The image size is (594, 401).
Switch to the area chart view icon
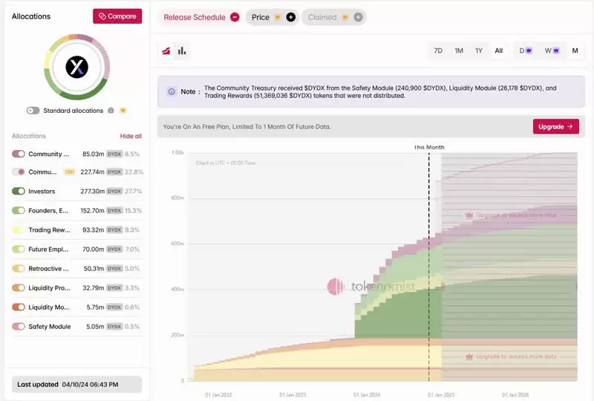point(166,50)
